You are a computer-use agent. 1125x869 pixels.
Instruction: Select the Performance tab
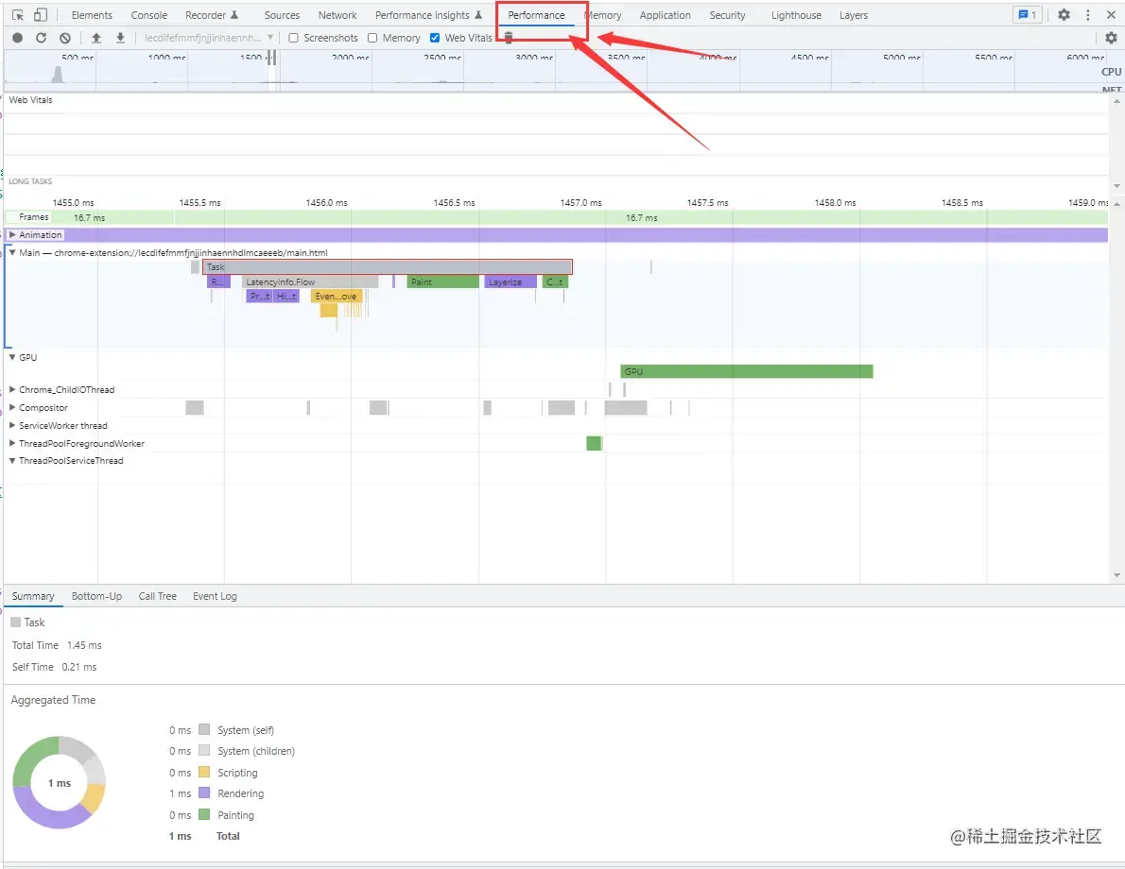(x=537, y=15)
